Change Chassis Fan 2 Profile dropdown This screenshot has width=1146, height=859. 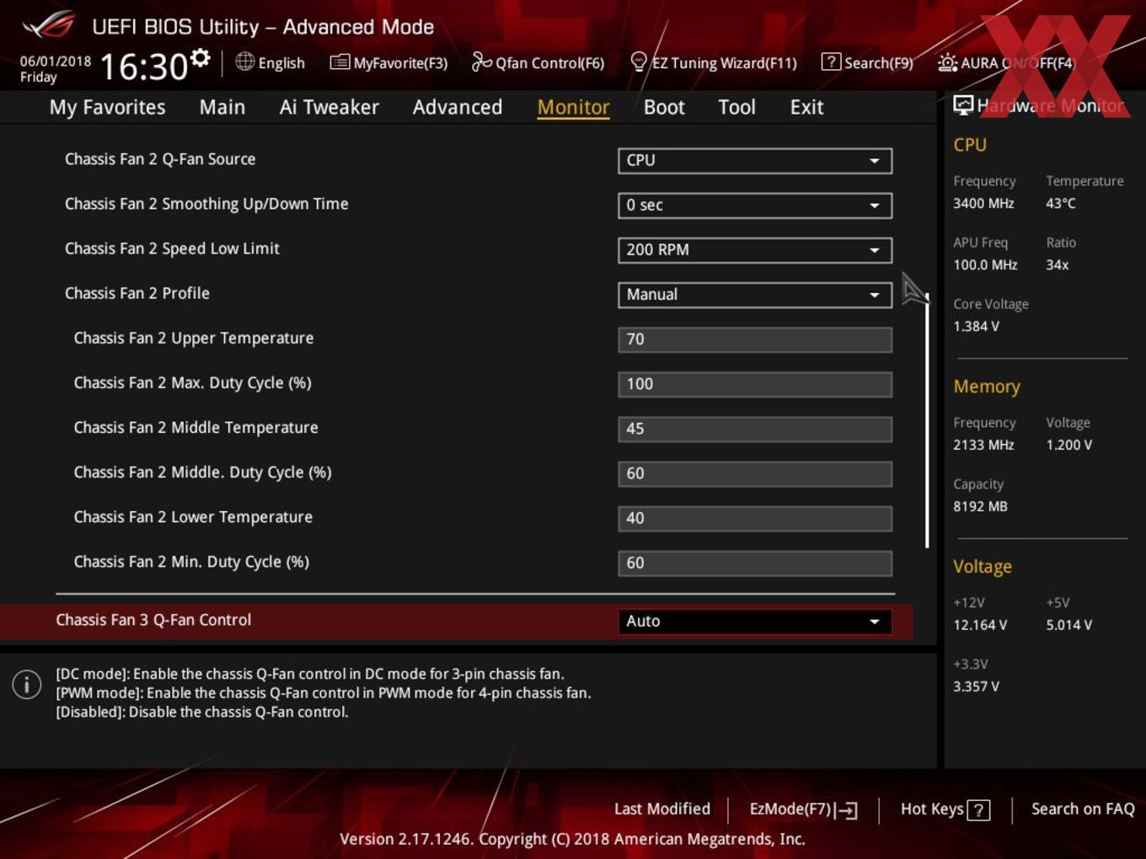tap(755, 295)
